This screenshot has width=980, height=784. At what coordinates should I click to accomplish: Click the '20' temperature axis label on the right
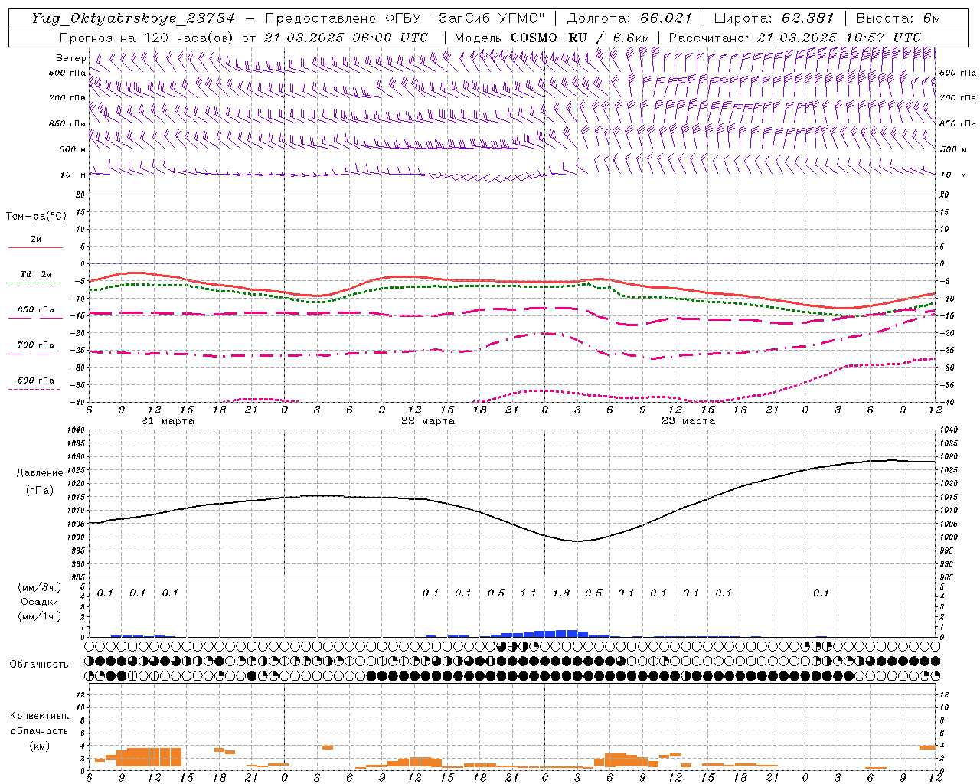tap(944, 195)
